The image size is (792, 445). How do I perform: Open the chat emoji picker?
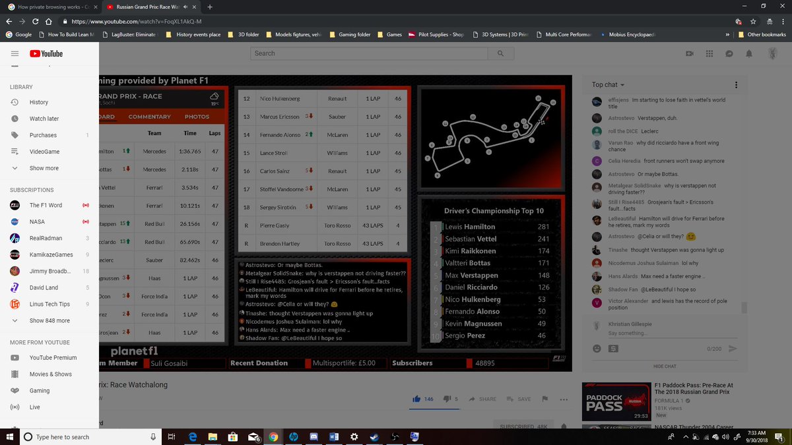(x=597, y=348)
